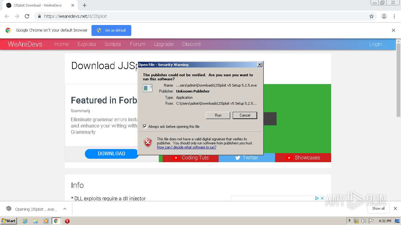Open 'How can I decide what software to run?'
The height and width of the screenshot is (225, 401).
(x=186, y=147)
